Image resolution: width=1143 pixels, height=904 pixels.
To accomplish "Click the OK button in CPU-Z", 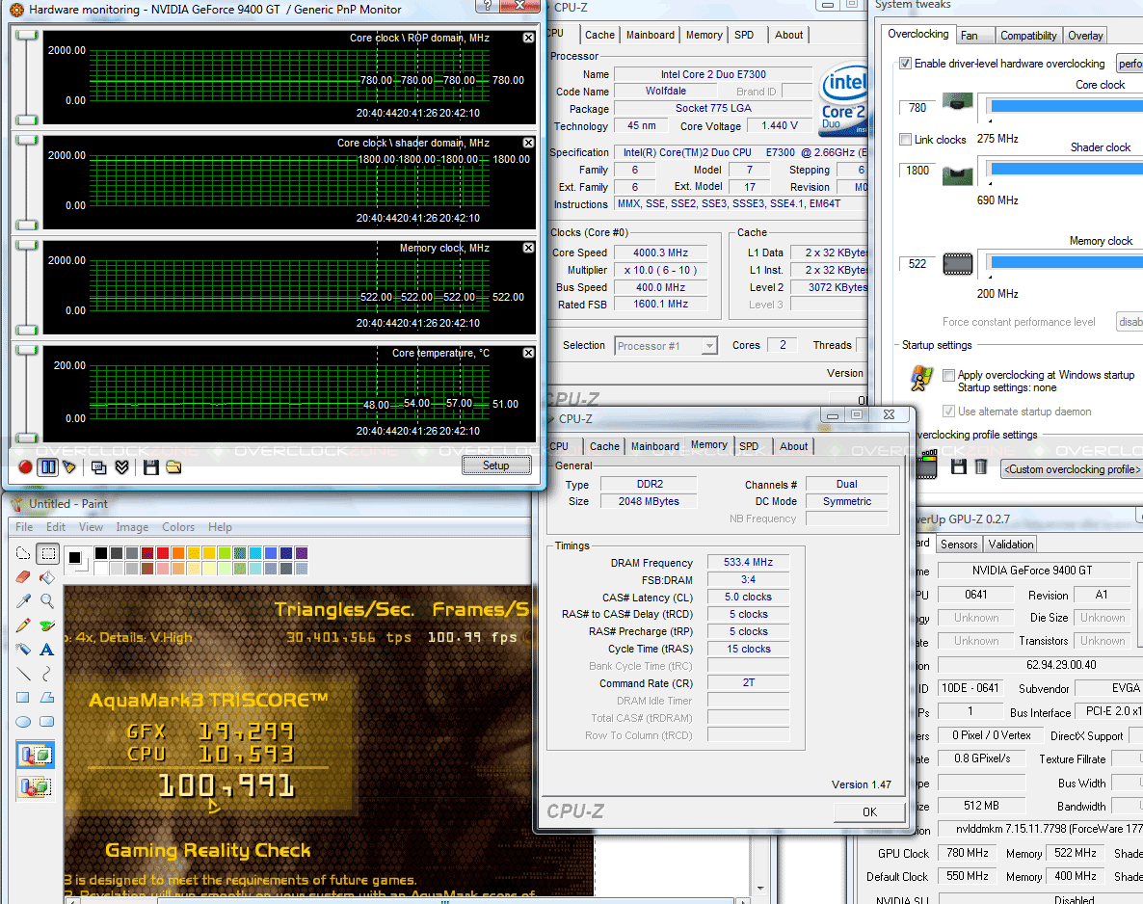I will pos(869,812).
